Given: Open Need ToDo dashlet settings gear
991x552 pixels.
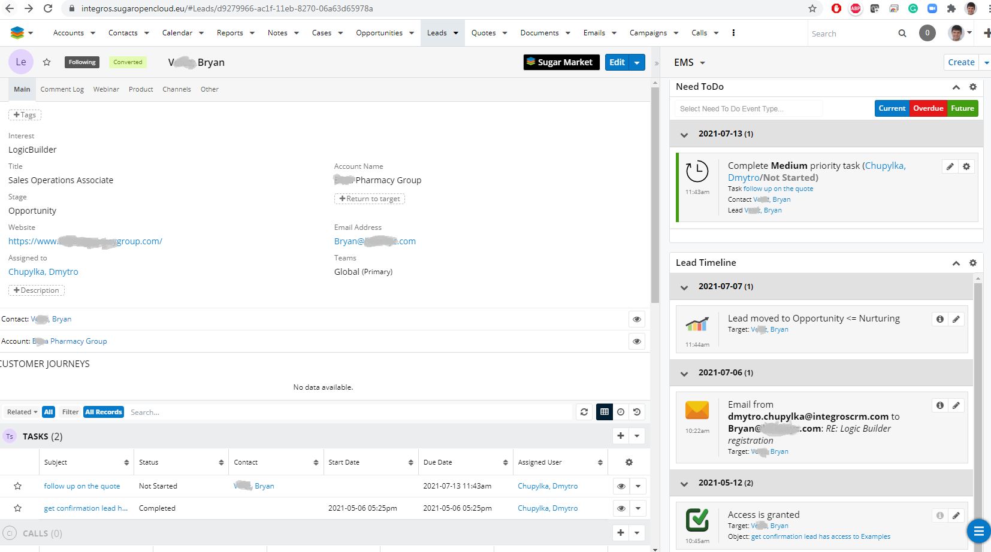Looking at the screenshot, I should point(973,87).
